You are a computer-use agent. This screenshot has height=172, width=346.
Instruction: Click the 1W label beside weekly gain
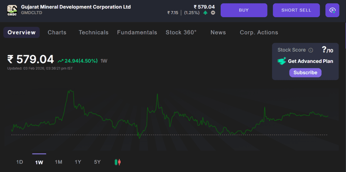pyautogui.click(x=104, y=61)
